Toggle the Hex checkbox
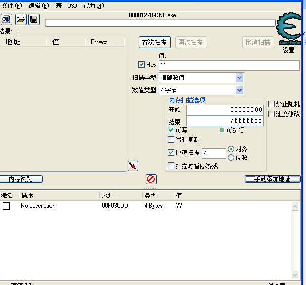 [141, 65]
